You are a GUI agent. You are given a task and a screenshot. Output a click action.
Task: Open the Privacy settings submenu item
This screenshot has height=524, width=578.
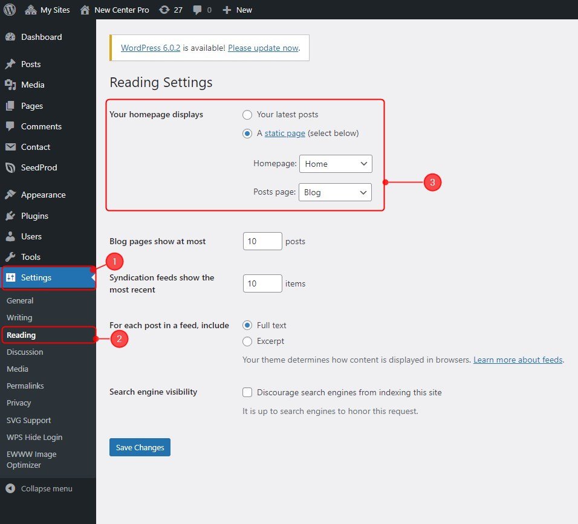[x=18, y=403]
